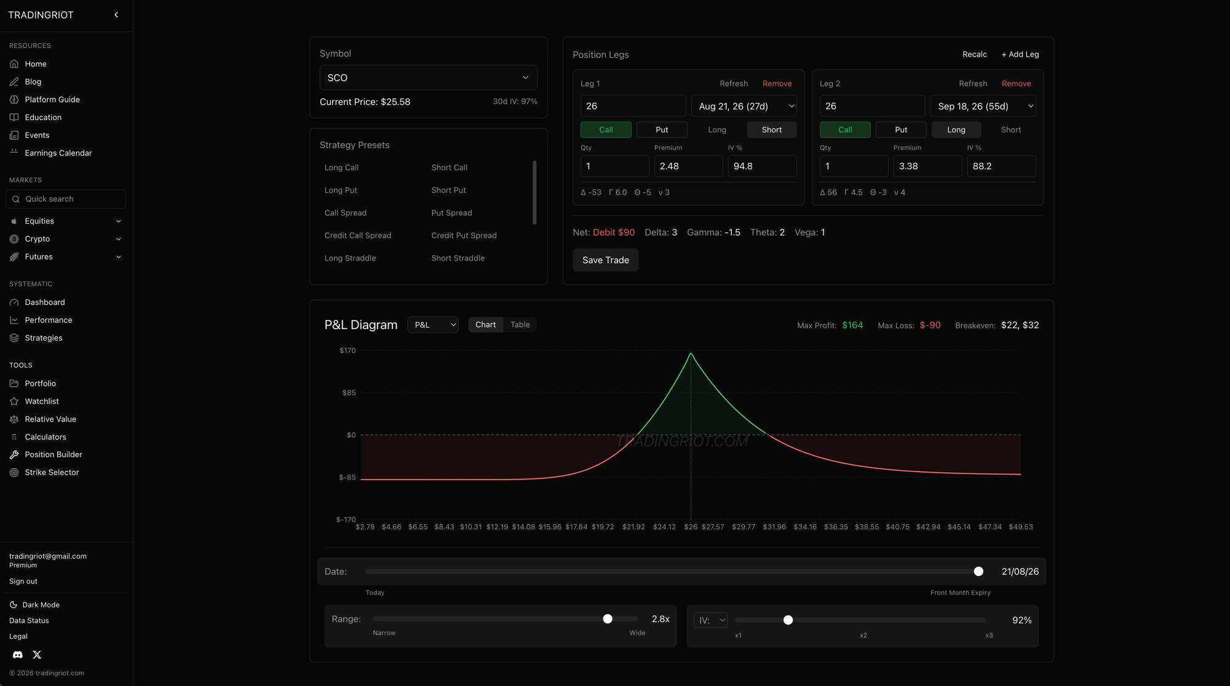Click Strategy Presets scrollbar
Screen dimensions: 1230x686
coord(534,193)
